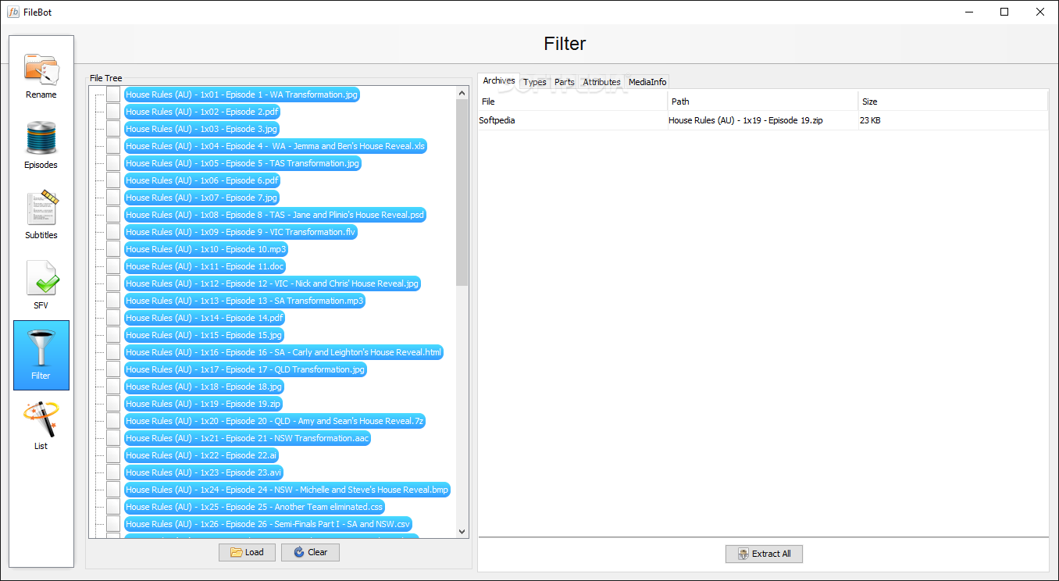This screenshot has width=1059, height=581.
Task: Open the Episodes panel
Action: pyautogui.click(x=41, y=145)
